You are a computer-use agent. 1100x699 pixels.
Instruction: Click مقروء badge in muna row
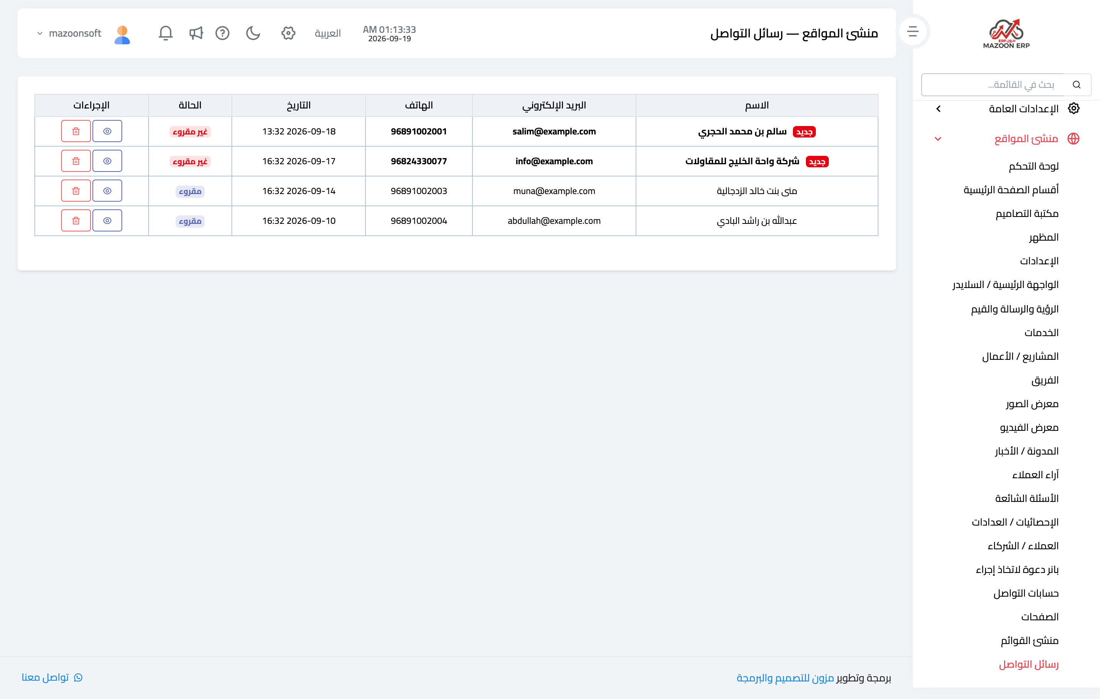pyautogui.click(x=190, y=191)
